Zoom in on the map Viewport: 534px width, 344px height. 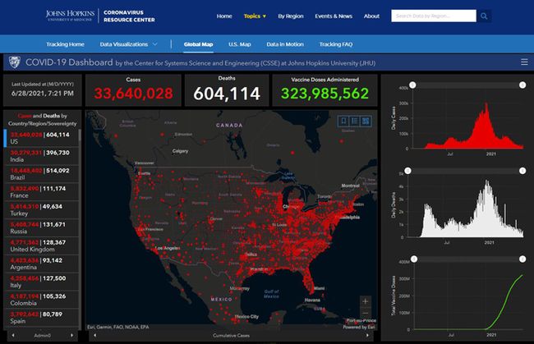365,300
